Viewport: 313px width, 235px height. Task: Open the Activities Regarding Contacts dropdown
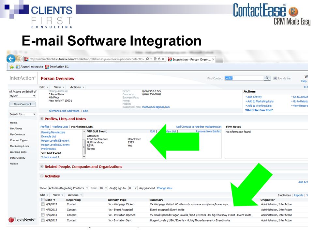tap(68, 188)
